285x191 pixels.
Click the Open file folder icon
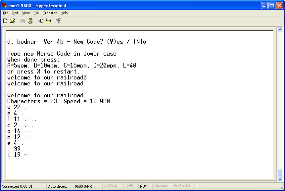(13, 21)
